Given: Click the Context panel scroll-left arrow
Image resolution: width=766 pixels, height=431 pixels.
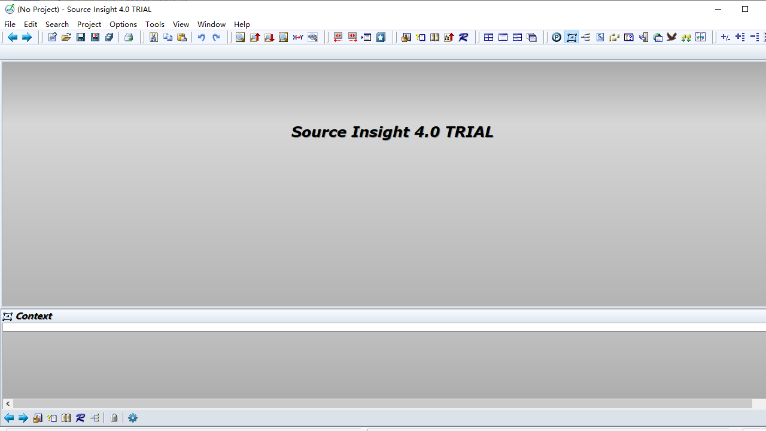Looking at the screenshot, I should tap(8, 404).
